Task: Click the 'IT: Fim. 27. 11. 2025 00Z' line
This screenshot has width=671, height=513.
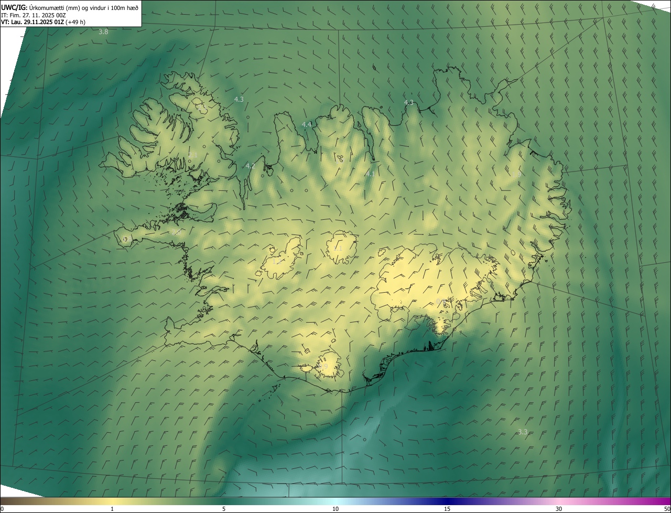Action: 33,15
